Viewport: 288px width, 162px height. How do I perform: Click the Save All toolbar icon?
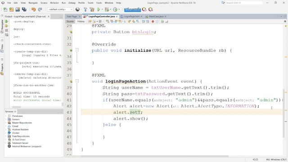click(x=24, y=9)
